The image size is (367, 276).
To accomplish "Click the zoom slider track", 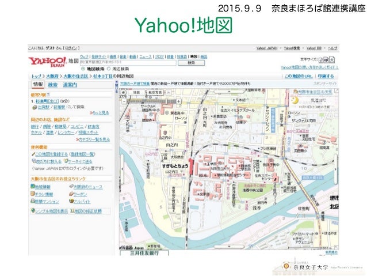I will [x=151, y=101].
